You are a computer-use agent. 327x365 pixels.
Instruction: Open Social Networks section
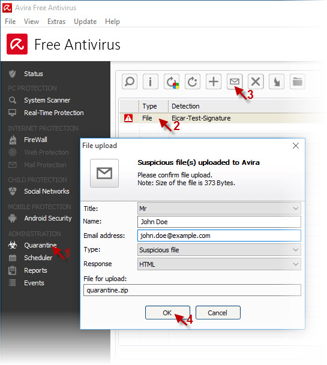(47, 191)
